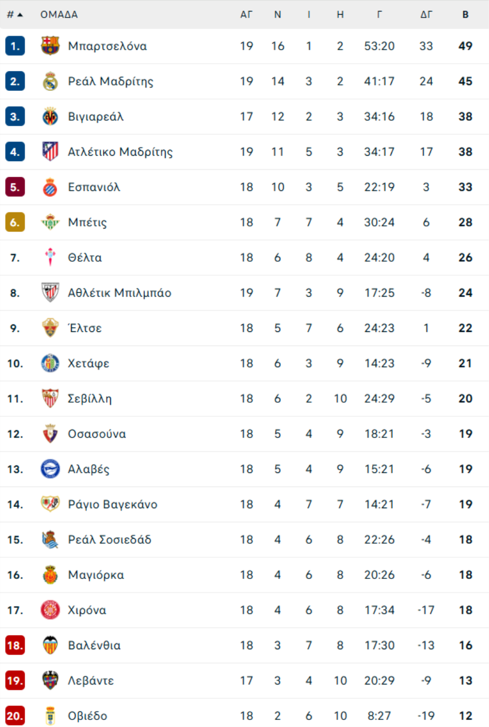489x727 pixels.
Task: Sort standings by the Β points column
Action: pyautogui.click(x=465, y=15)
